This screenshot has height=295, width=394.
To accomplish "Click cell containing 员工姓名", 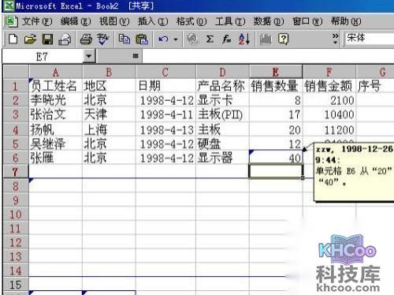I will click(x=55, y=86).
